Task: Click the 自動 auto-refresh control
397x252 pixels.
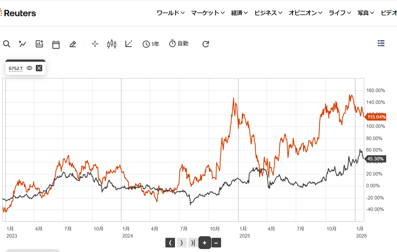Action: point(179,44)
